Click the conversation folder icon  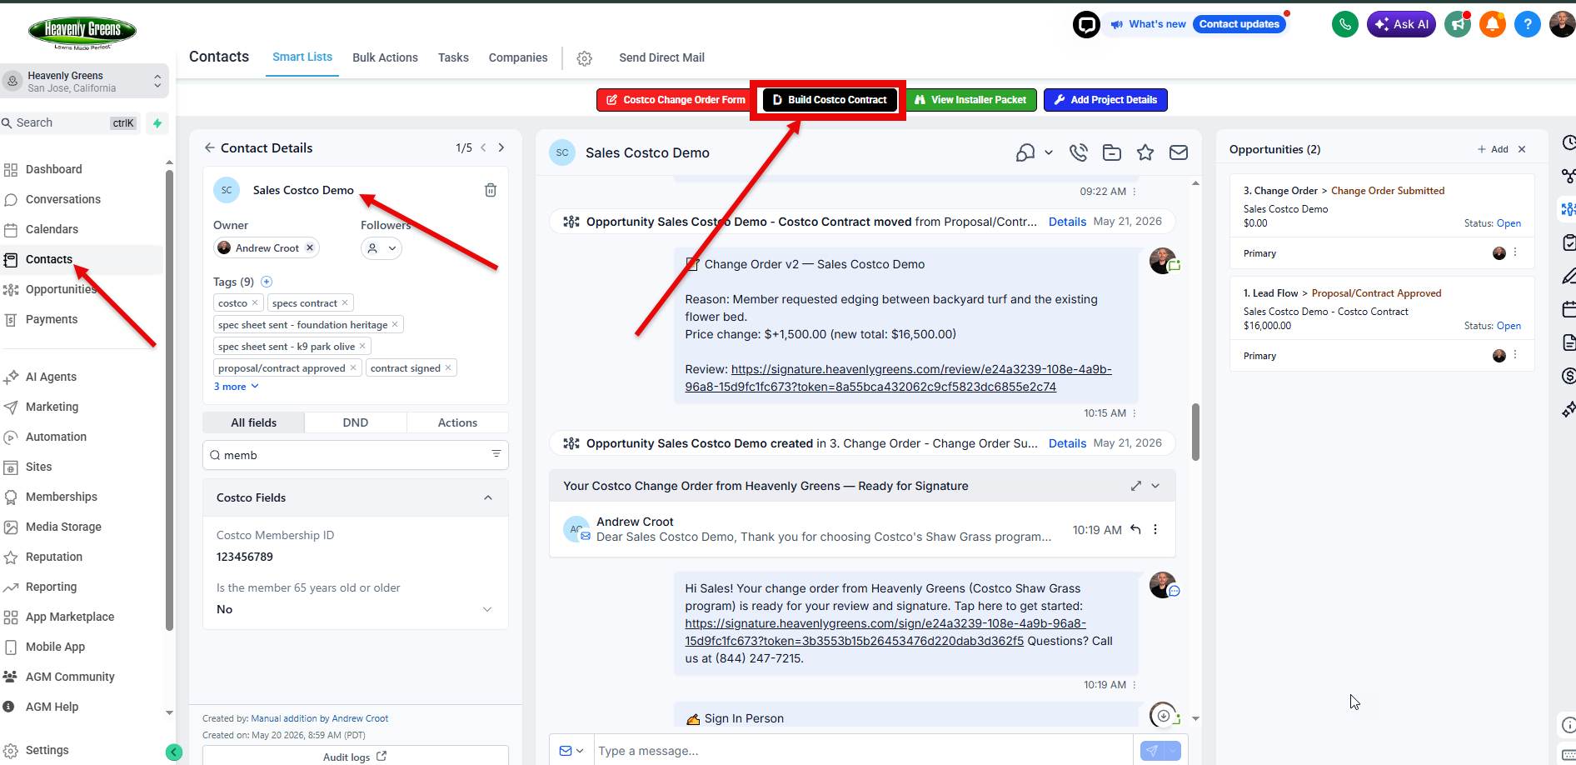(1112, 152)
